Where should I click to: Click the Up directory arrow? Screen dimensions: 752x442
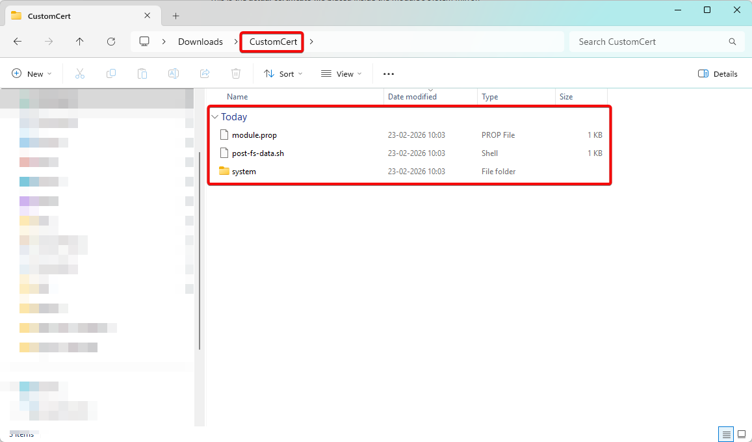click(x=80, y=42)
